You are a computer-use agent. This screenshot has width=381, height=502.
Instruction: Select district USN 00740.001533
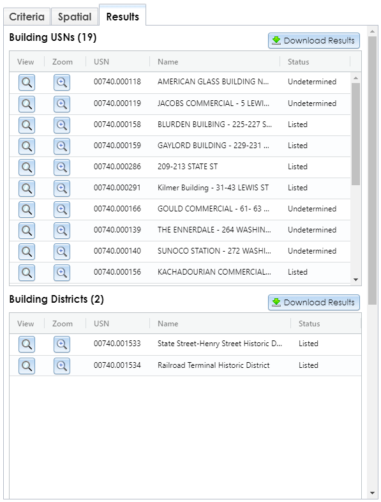click(117, 344)
